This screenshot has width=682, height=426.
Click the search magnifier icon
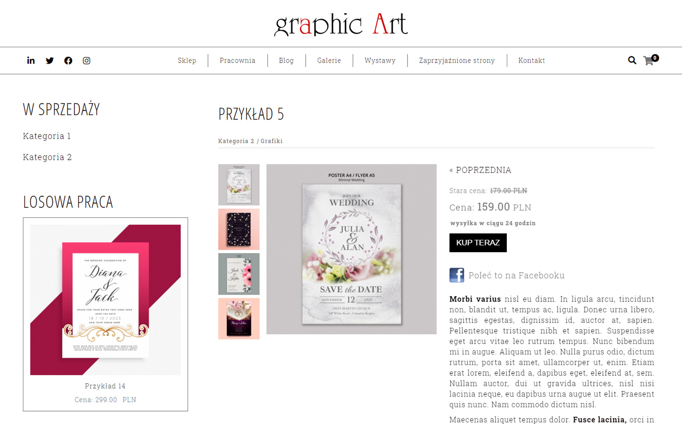pyautogui.click(x=632, y=60)
